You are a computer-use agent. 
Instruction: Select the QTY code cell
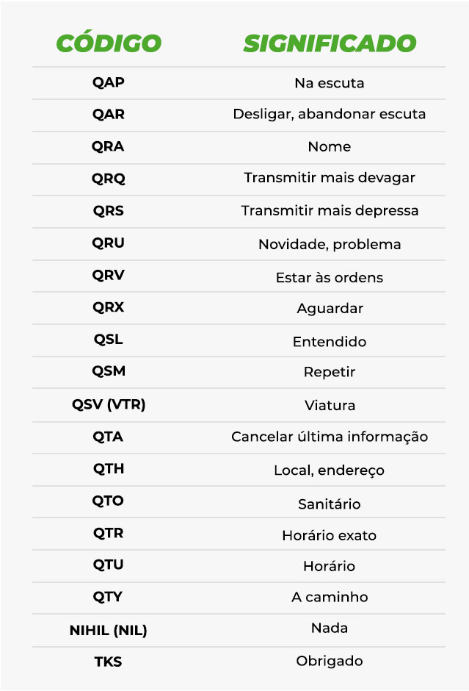click(108, 597)
